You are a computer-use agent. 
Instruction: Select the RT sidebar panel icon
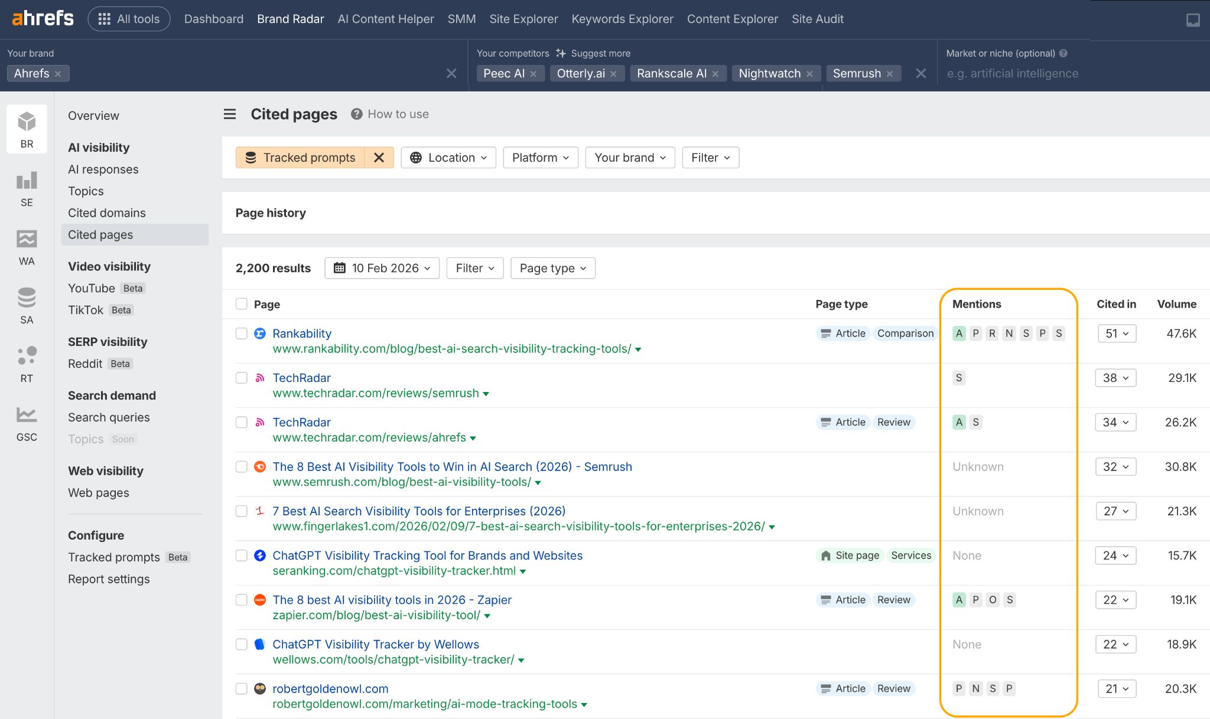tap(26, 363)
